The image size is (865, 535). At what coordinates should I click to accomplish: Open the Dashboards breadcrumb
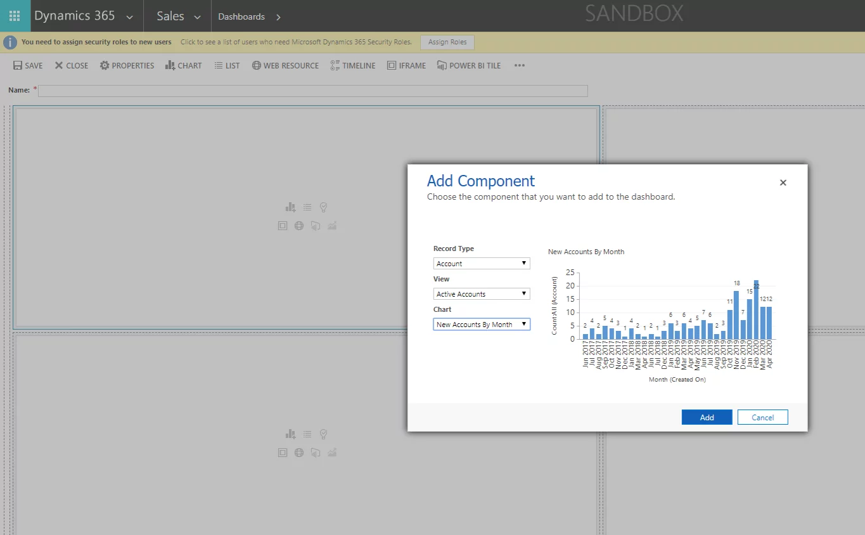[x=241, y=16]
